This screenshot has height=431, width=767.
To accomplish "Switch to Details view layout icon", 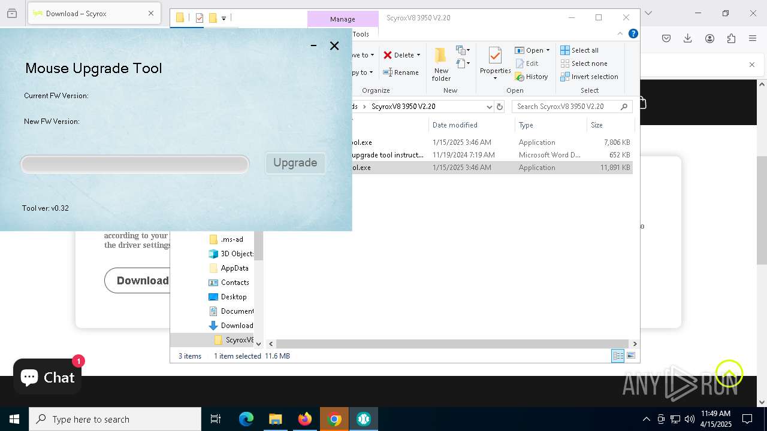I will [618, 356].
